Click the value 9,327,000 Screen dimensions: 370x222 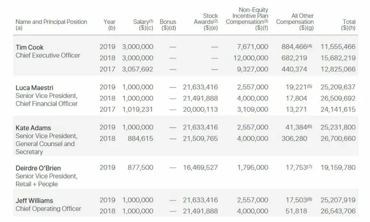click(x=253, y=69)
